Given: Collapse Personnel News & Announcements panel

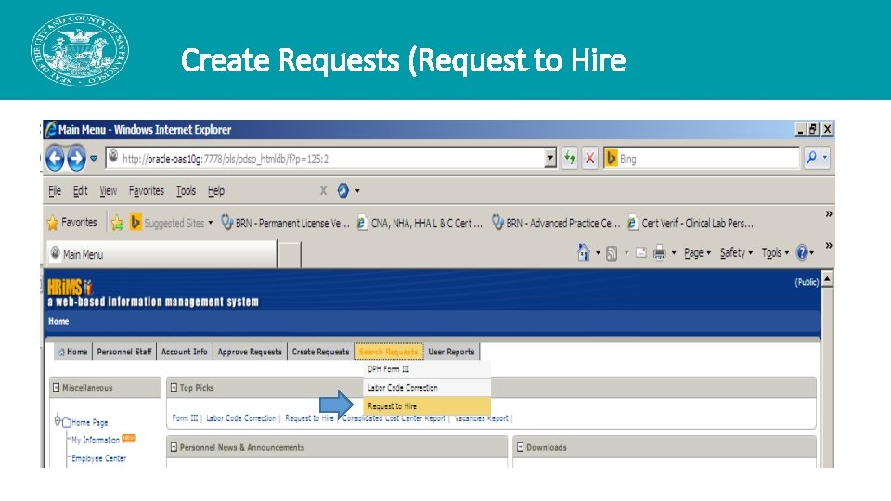Looking at the screenshot, I should tap(174, 447).
